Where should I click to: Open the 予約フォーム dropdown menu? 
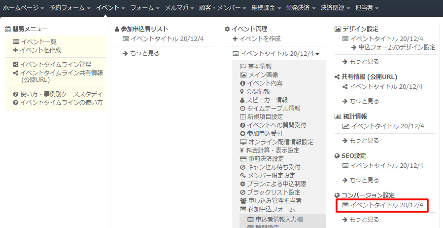click(x=69, y=8)
